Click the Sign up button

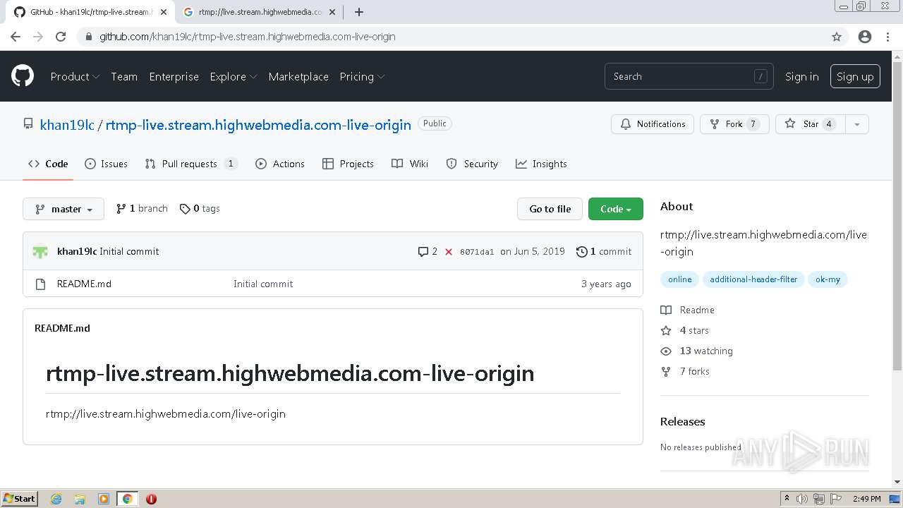855,77
